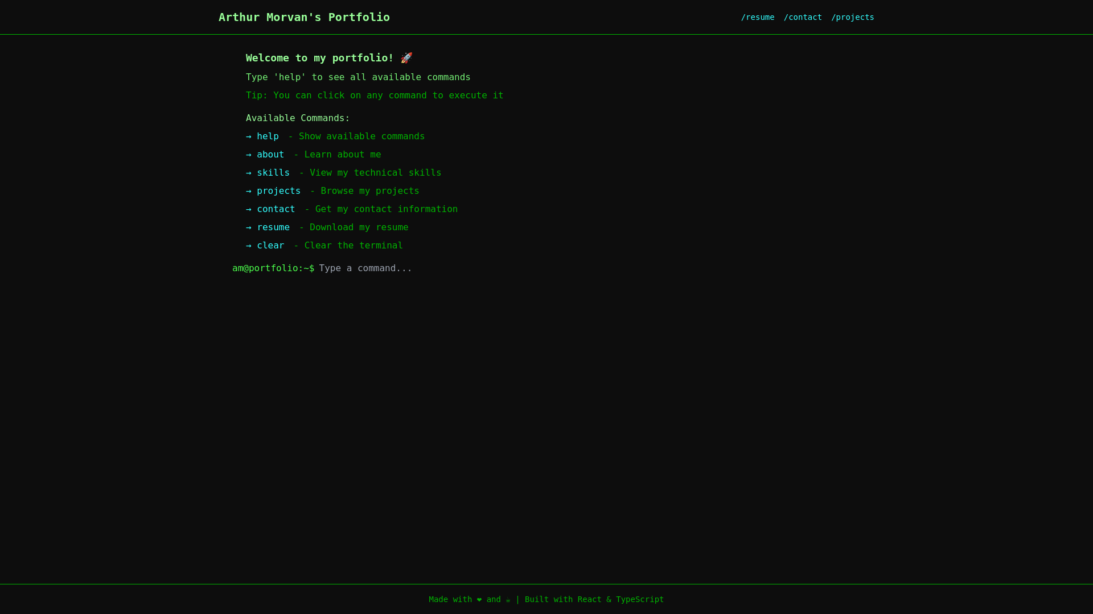
Task: Run the help command
Action: click(262, 136)
